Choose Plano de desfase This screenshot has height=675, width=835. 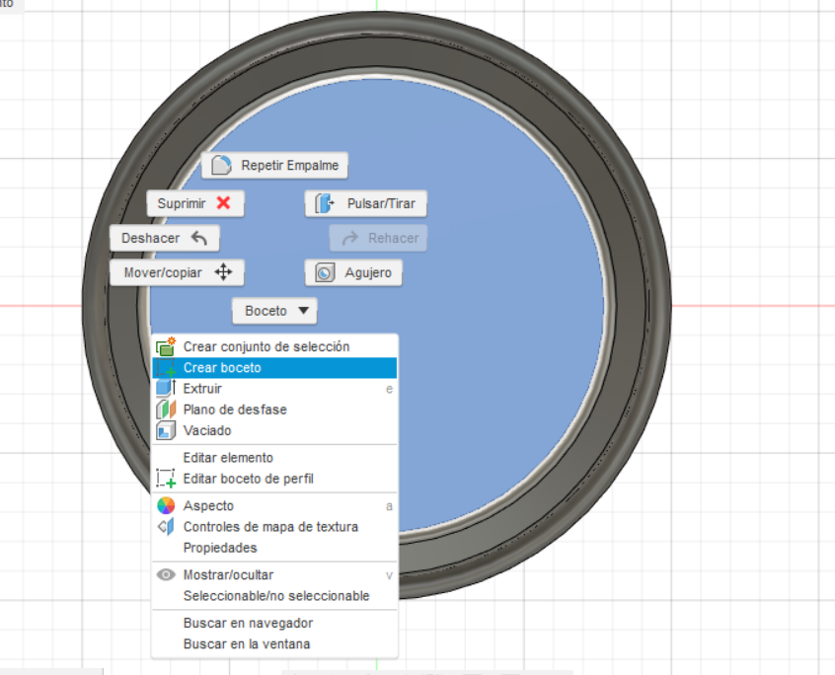(x=274, y=410)
